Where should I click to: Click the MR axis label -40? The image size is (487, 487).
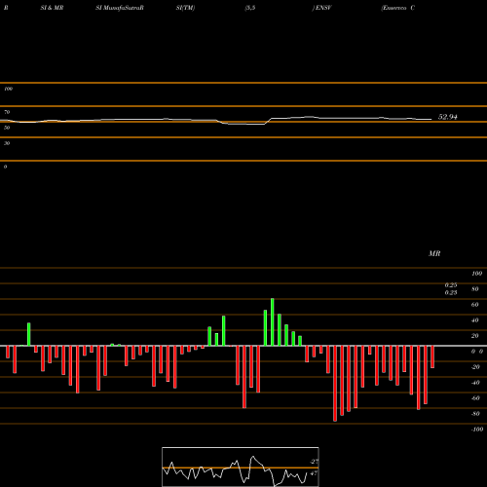475,383
